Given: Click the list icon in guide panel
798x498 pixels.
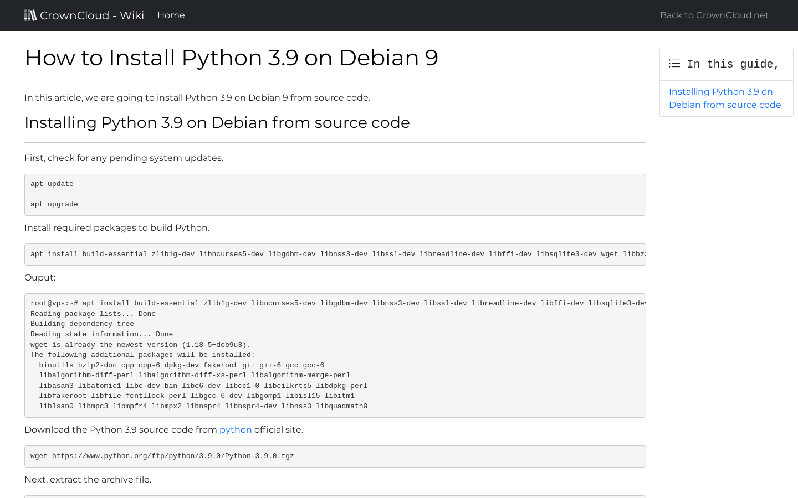Looking at the screenshot, I should tap(674, 64).
